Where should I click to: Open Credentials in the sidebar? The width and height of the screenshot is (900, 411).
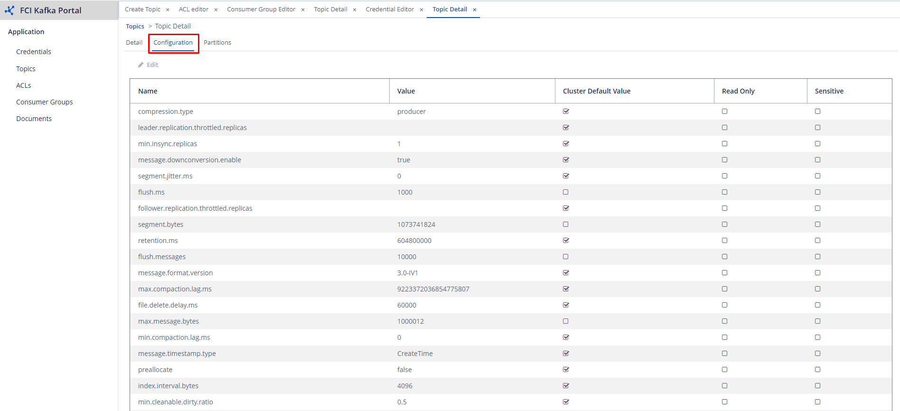coord(34,52)
